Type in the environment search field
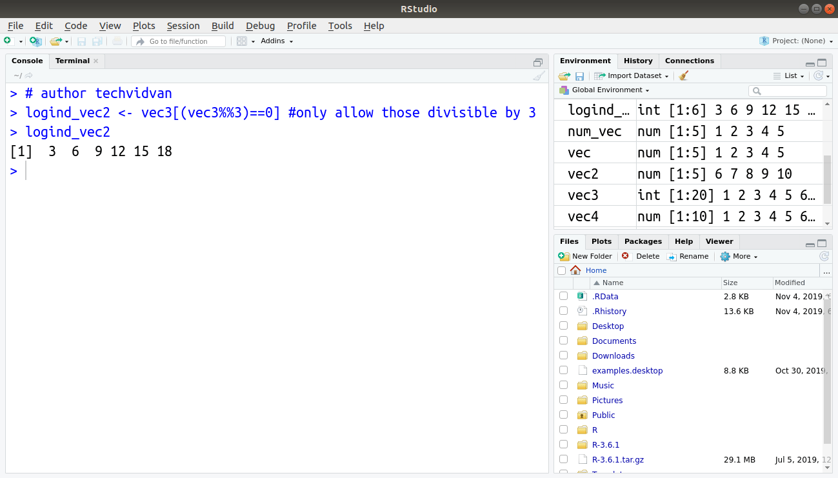Screen dimensions: 838x478 [x=788, y=90]
